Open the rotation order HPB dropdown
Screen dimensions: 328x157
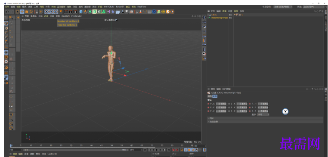[263, 114]
